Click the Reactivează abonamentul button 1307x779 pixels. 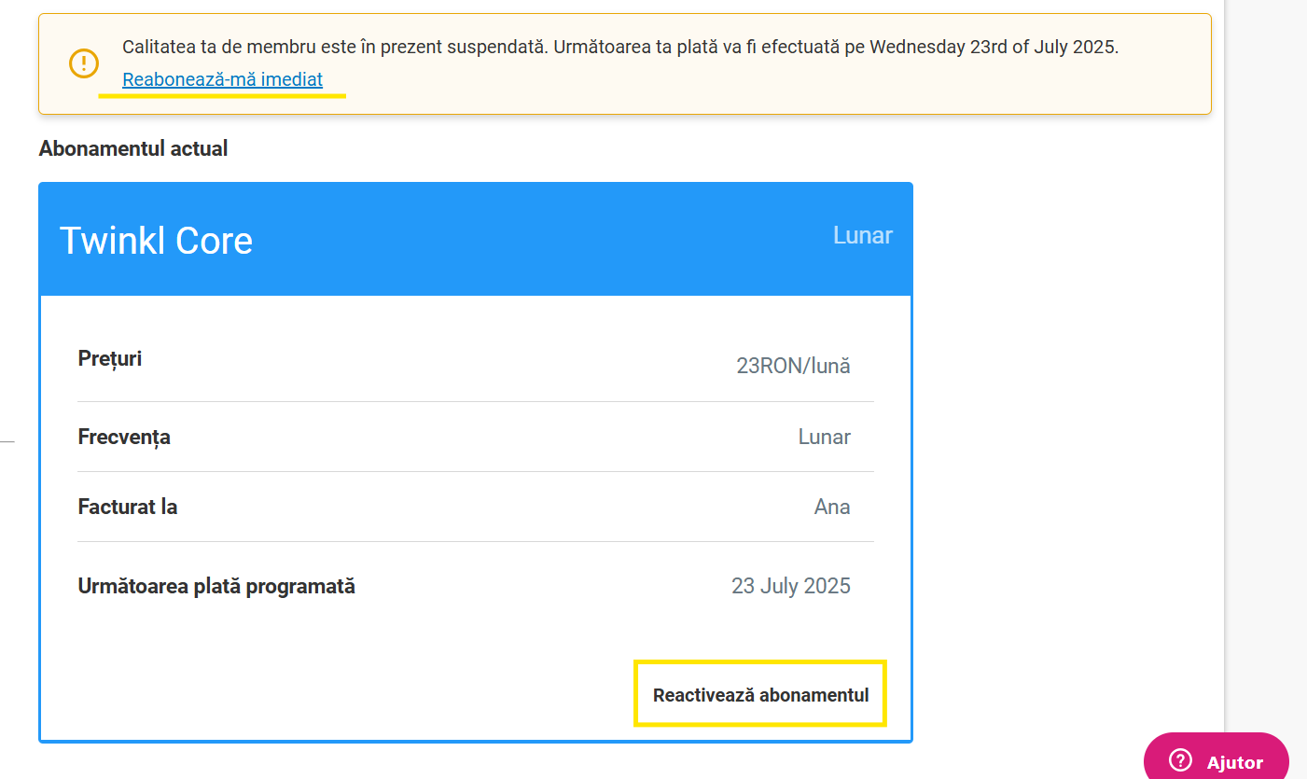click(760, 695)
